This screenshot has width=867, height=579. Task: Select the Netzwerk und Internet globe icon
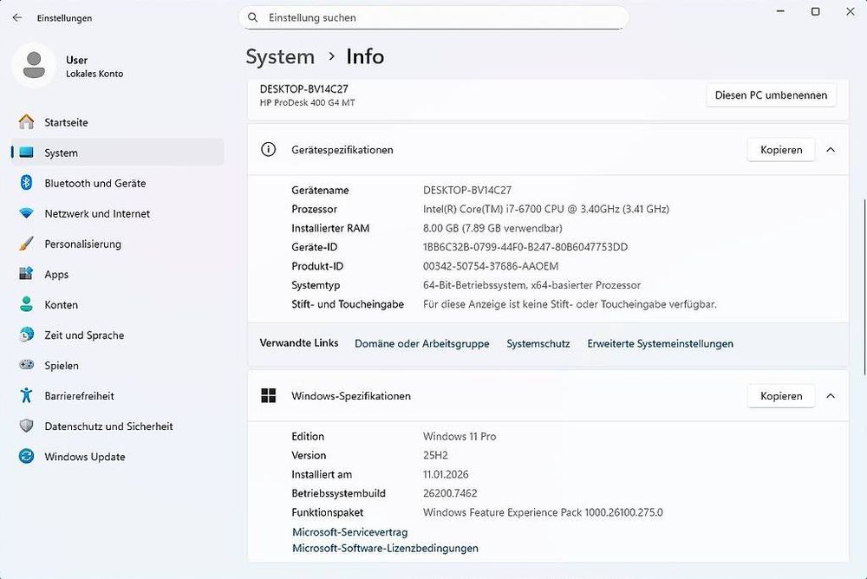tap(27, 213)
